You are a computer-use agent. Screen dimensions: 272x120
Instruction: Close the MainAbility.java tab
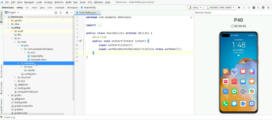click(99, 13)
